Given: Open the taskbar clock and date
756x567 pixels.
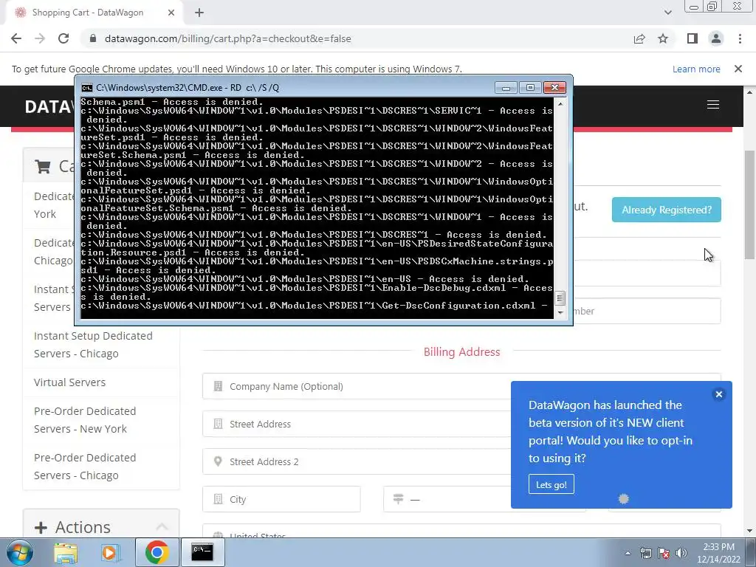Looking at the screenshot, I should tap(718, 553).
